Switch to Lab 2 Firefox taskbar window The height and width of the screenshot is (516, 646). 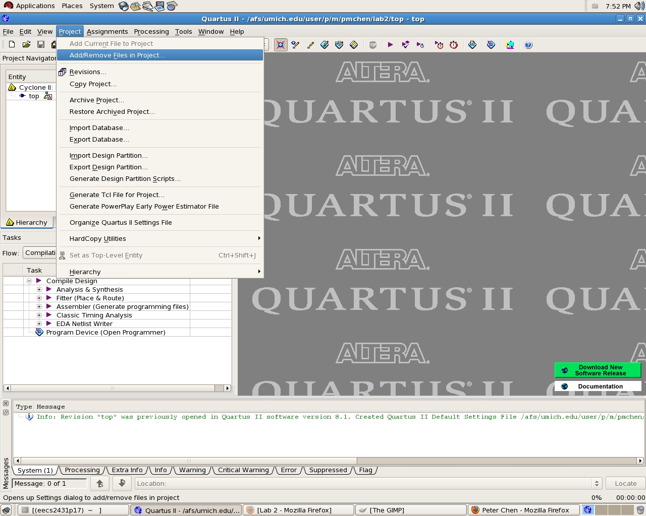pos(299,510)
